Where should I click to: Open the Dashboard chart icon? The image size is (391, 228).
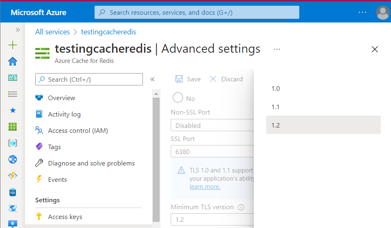point(13,78)
